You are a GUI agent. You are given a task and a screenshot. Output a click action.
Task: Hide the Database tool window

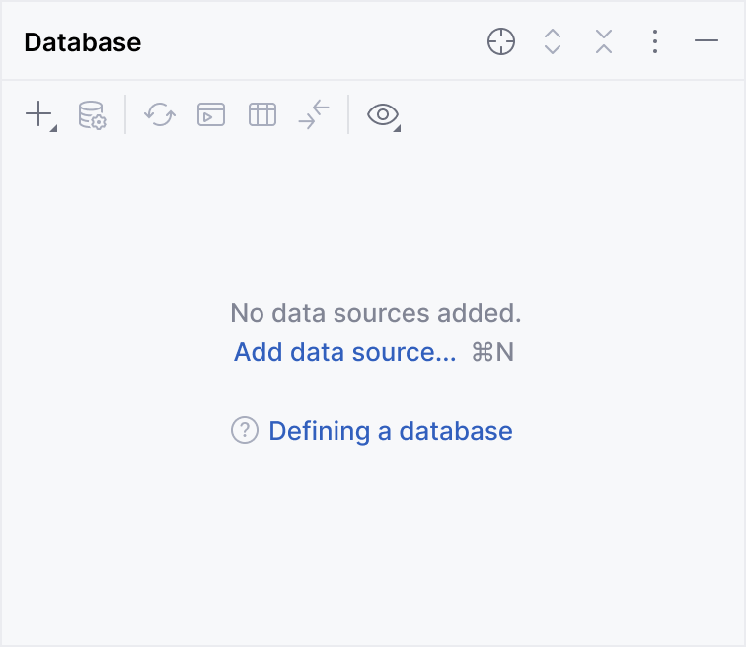707,41
